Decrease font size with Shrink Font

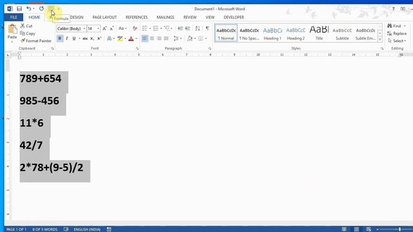point(112,28)
